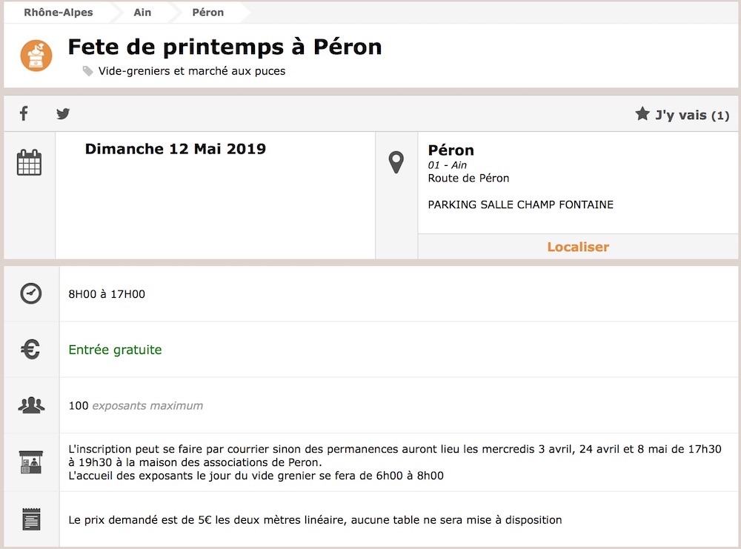Click the orange flea market event icon
Image resolution: width=741 pixels, height=549 pixels.
[x=36, y=56]
